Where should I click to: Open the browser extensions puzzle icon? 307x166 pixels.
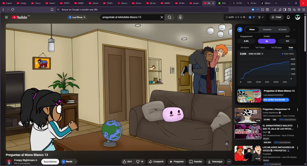coord(263,9)
